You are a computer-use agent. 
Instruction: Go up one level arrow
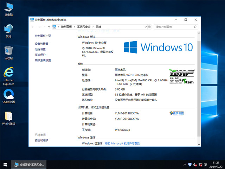pyautogui.click(x=49, y=27)
